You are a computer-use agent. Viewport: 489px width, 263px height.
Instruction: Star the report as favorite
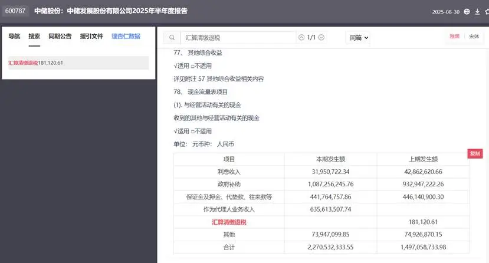pyautogui.click(x=487, y=12)
